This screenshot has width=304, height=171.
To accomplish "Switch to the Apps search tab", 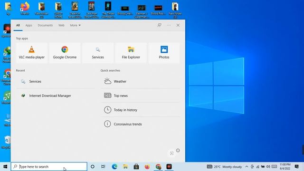I will [28, 25].
